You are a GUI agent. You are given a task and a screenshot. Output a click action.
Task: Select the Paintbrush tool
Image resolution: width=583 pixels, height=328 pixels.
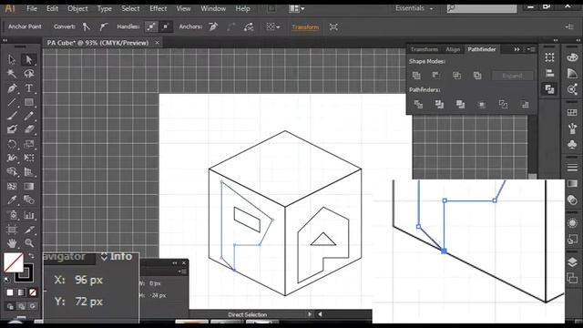tap(12, 116)
